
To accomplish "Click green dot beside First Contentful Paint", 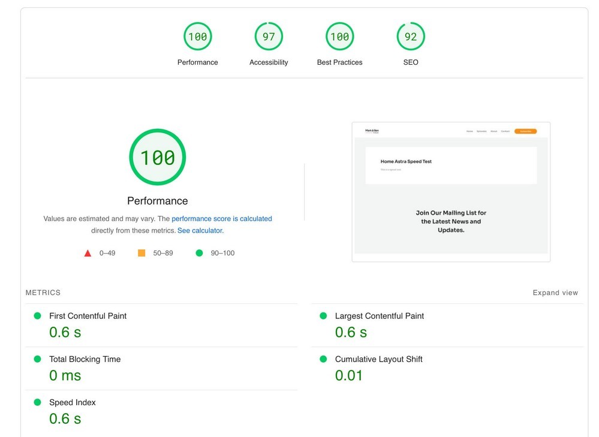I will (x=37, y=316).
